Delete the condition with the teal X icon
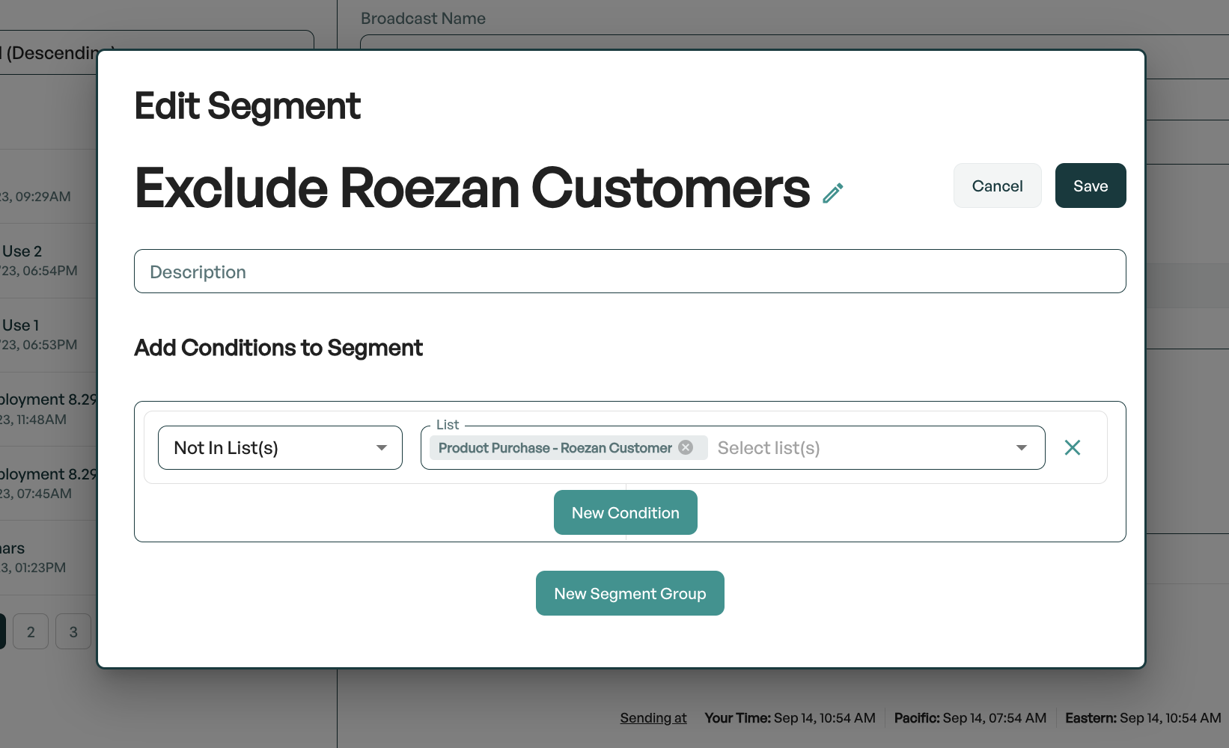 click(x=1072, y=447)
